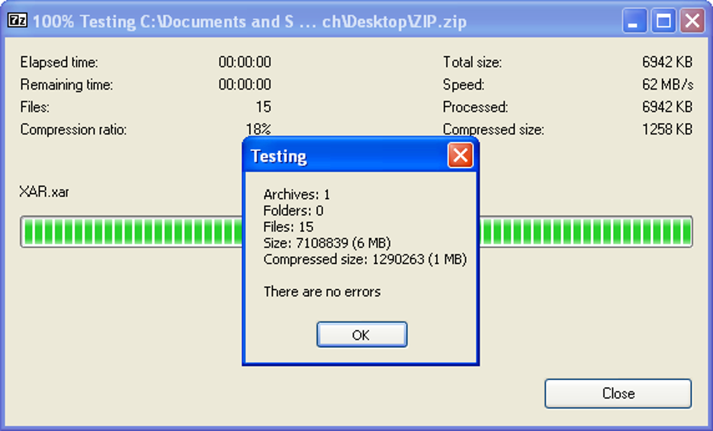Viewport: 713px width, 431px height.
Task: Select the XAR.xar filename label
Action: pyautogui.click(x=44, y=192)
